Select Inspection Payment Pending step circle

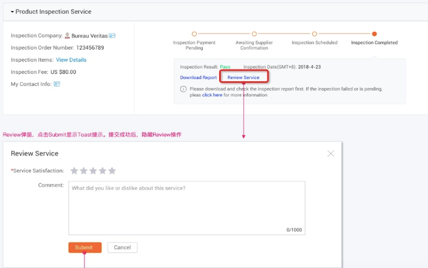(x=194, y=34)
